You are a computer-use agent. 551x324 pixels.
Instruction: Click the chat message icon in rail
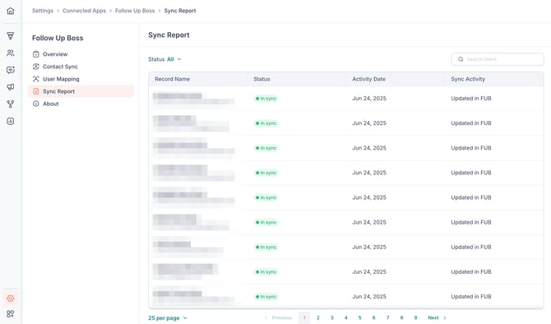[11, 70]
